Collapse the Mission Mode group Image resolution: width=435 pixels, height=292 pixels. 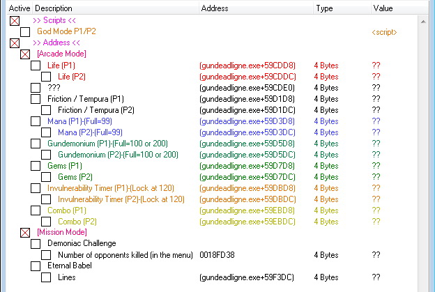pos(25,233)
